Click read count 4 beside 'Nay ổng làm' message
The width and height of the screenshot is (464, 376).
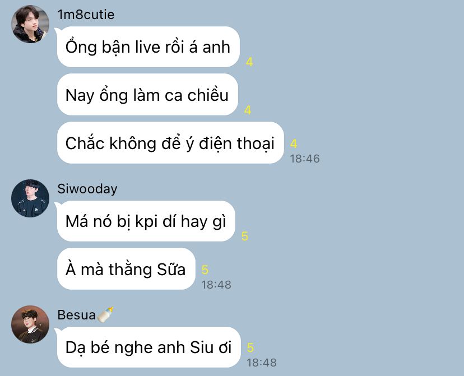coord(248,110)
